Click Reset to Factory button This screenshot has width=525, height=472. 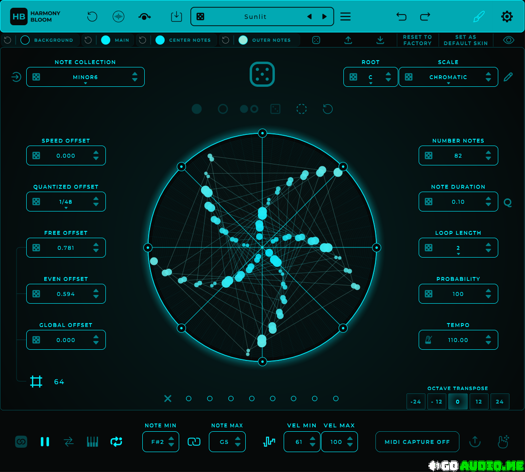(417, 40)
